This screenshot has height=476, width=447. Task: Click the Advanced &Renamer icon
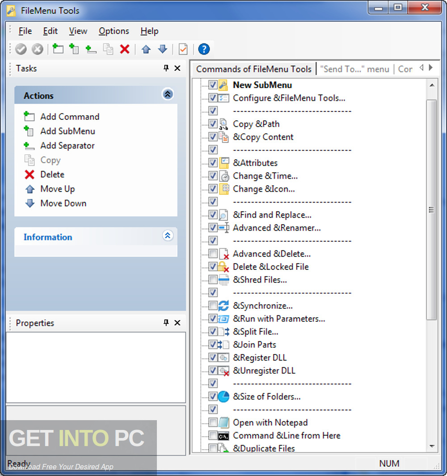(x=224, y=227)
